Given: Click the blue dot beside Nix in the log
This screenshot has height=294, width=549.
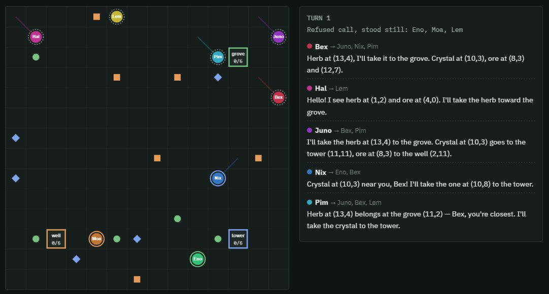Looking at the screenshot, I should [310, 172].
